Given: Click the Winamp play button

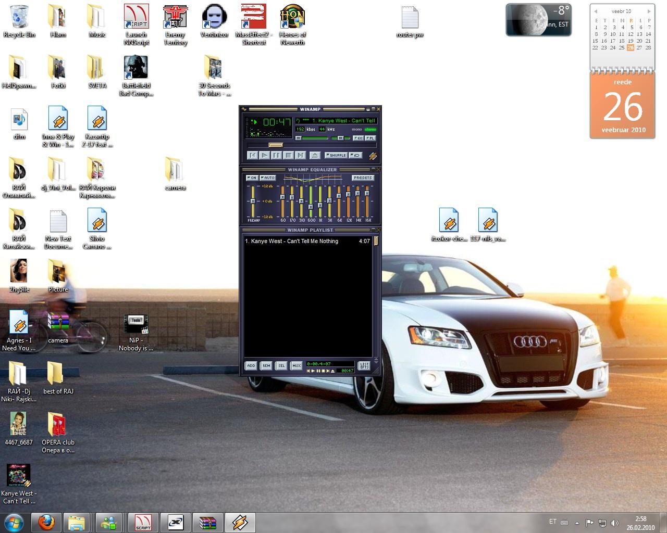Looking at the screenshot, I should (265, 155).
